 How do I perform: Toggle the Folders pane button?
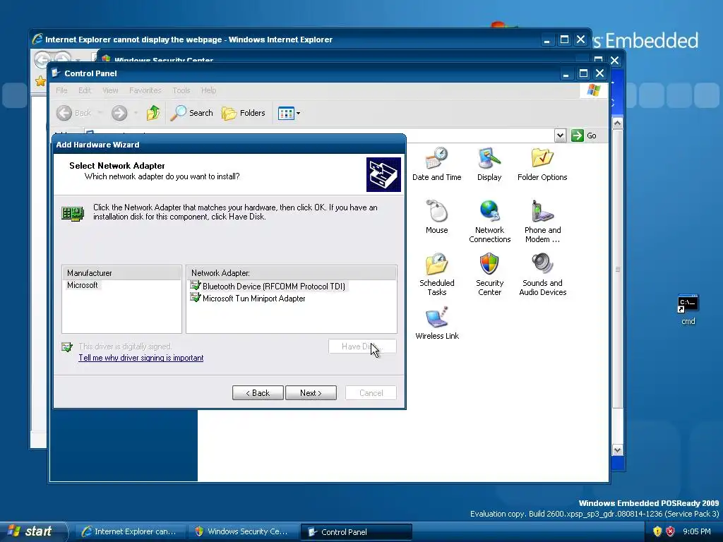pyautogui.click(x=244, y=113)
